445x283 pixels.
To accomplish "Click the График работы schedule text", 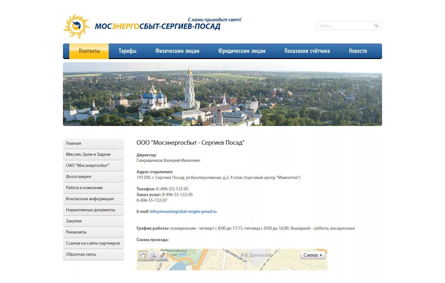I will [246, 228].
